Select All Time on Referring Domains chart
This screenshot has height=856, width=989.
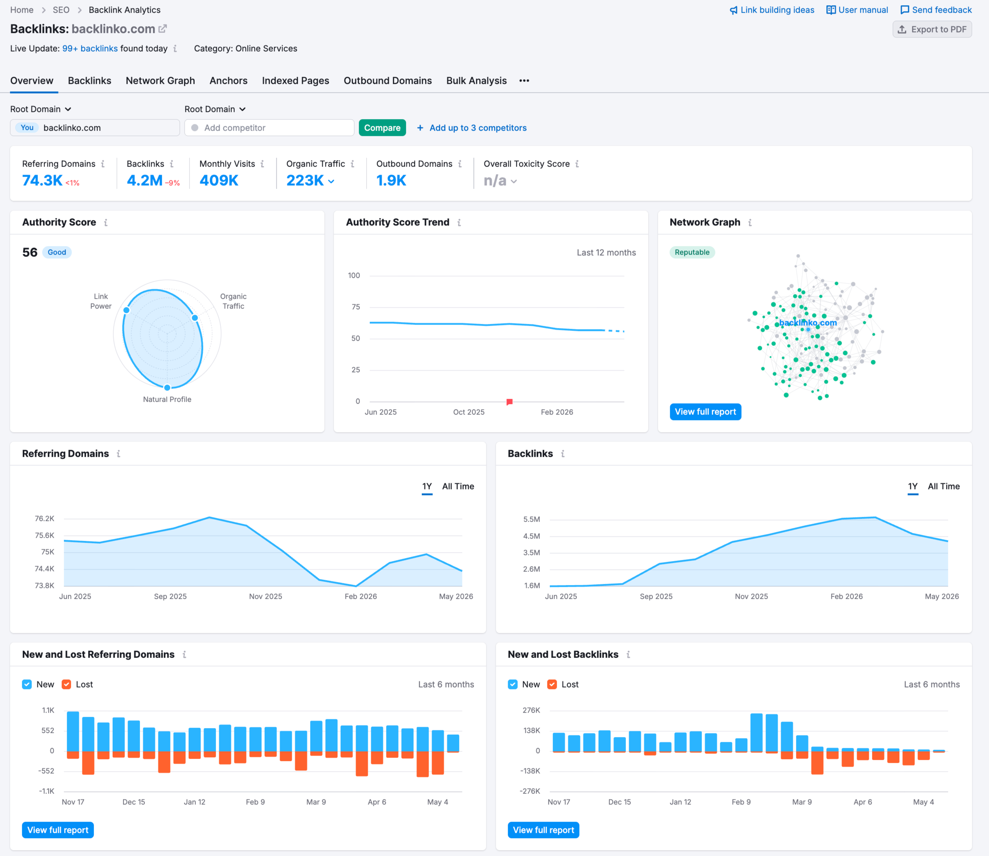[458, 486]
